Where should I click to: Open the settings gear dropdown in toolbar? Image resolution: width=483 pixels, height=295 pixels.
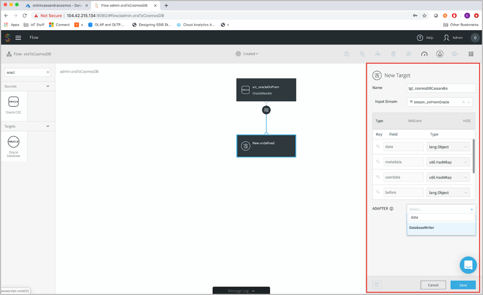click(x=455, y=54)
